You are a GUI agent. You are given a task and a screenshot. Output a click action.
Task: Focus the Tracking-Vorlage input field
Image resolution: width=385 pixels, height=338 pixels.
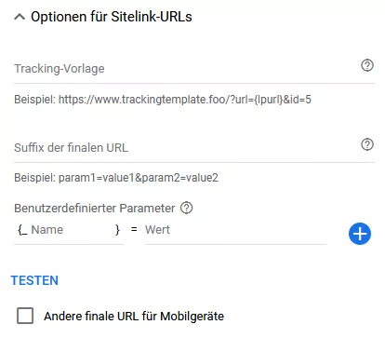pos(186,69)
